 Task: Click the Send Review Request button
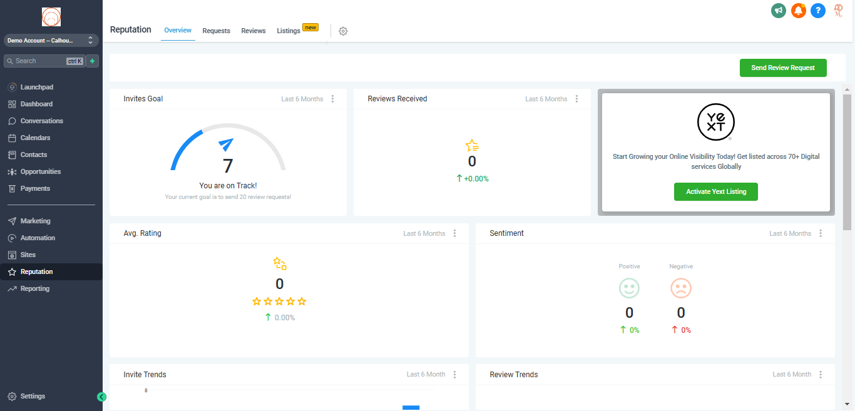[x=782, y=68]
